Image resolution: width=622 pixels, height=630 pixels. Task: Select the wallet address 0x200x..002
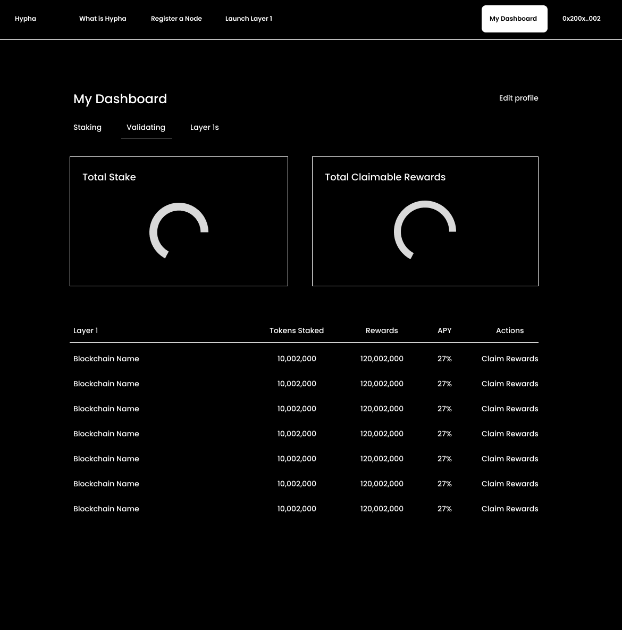(x=581, y=19)
